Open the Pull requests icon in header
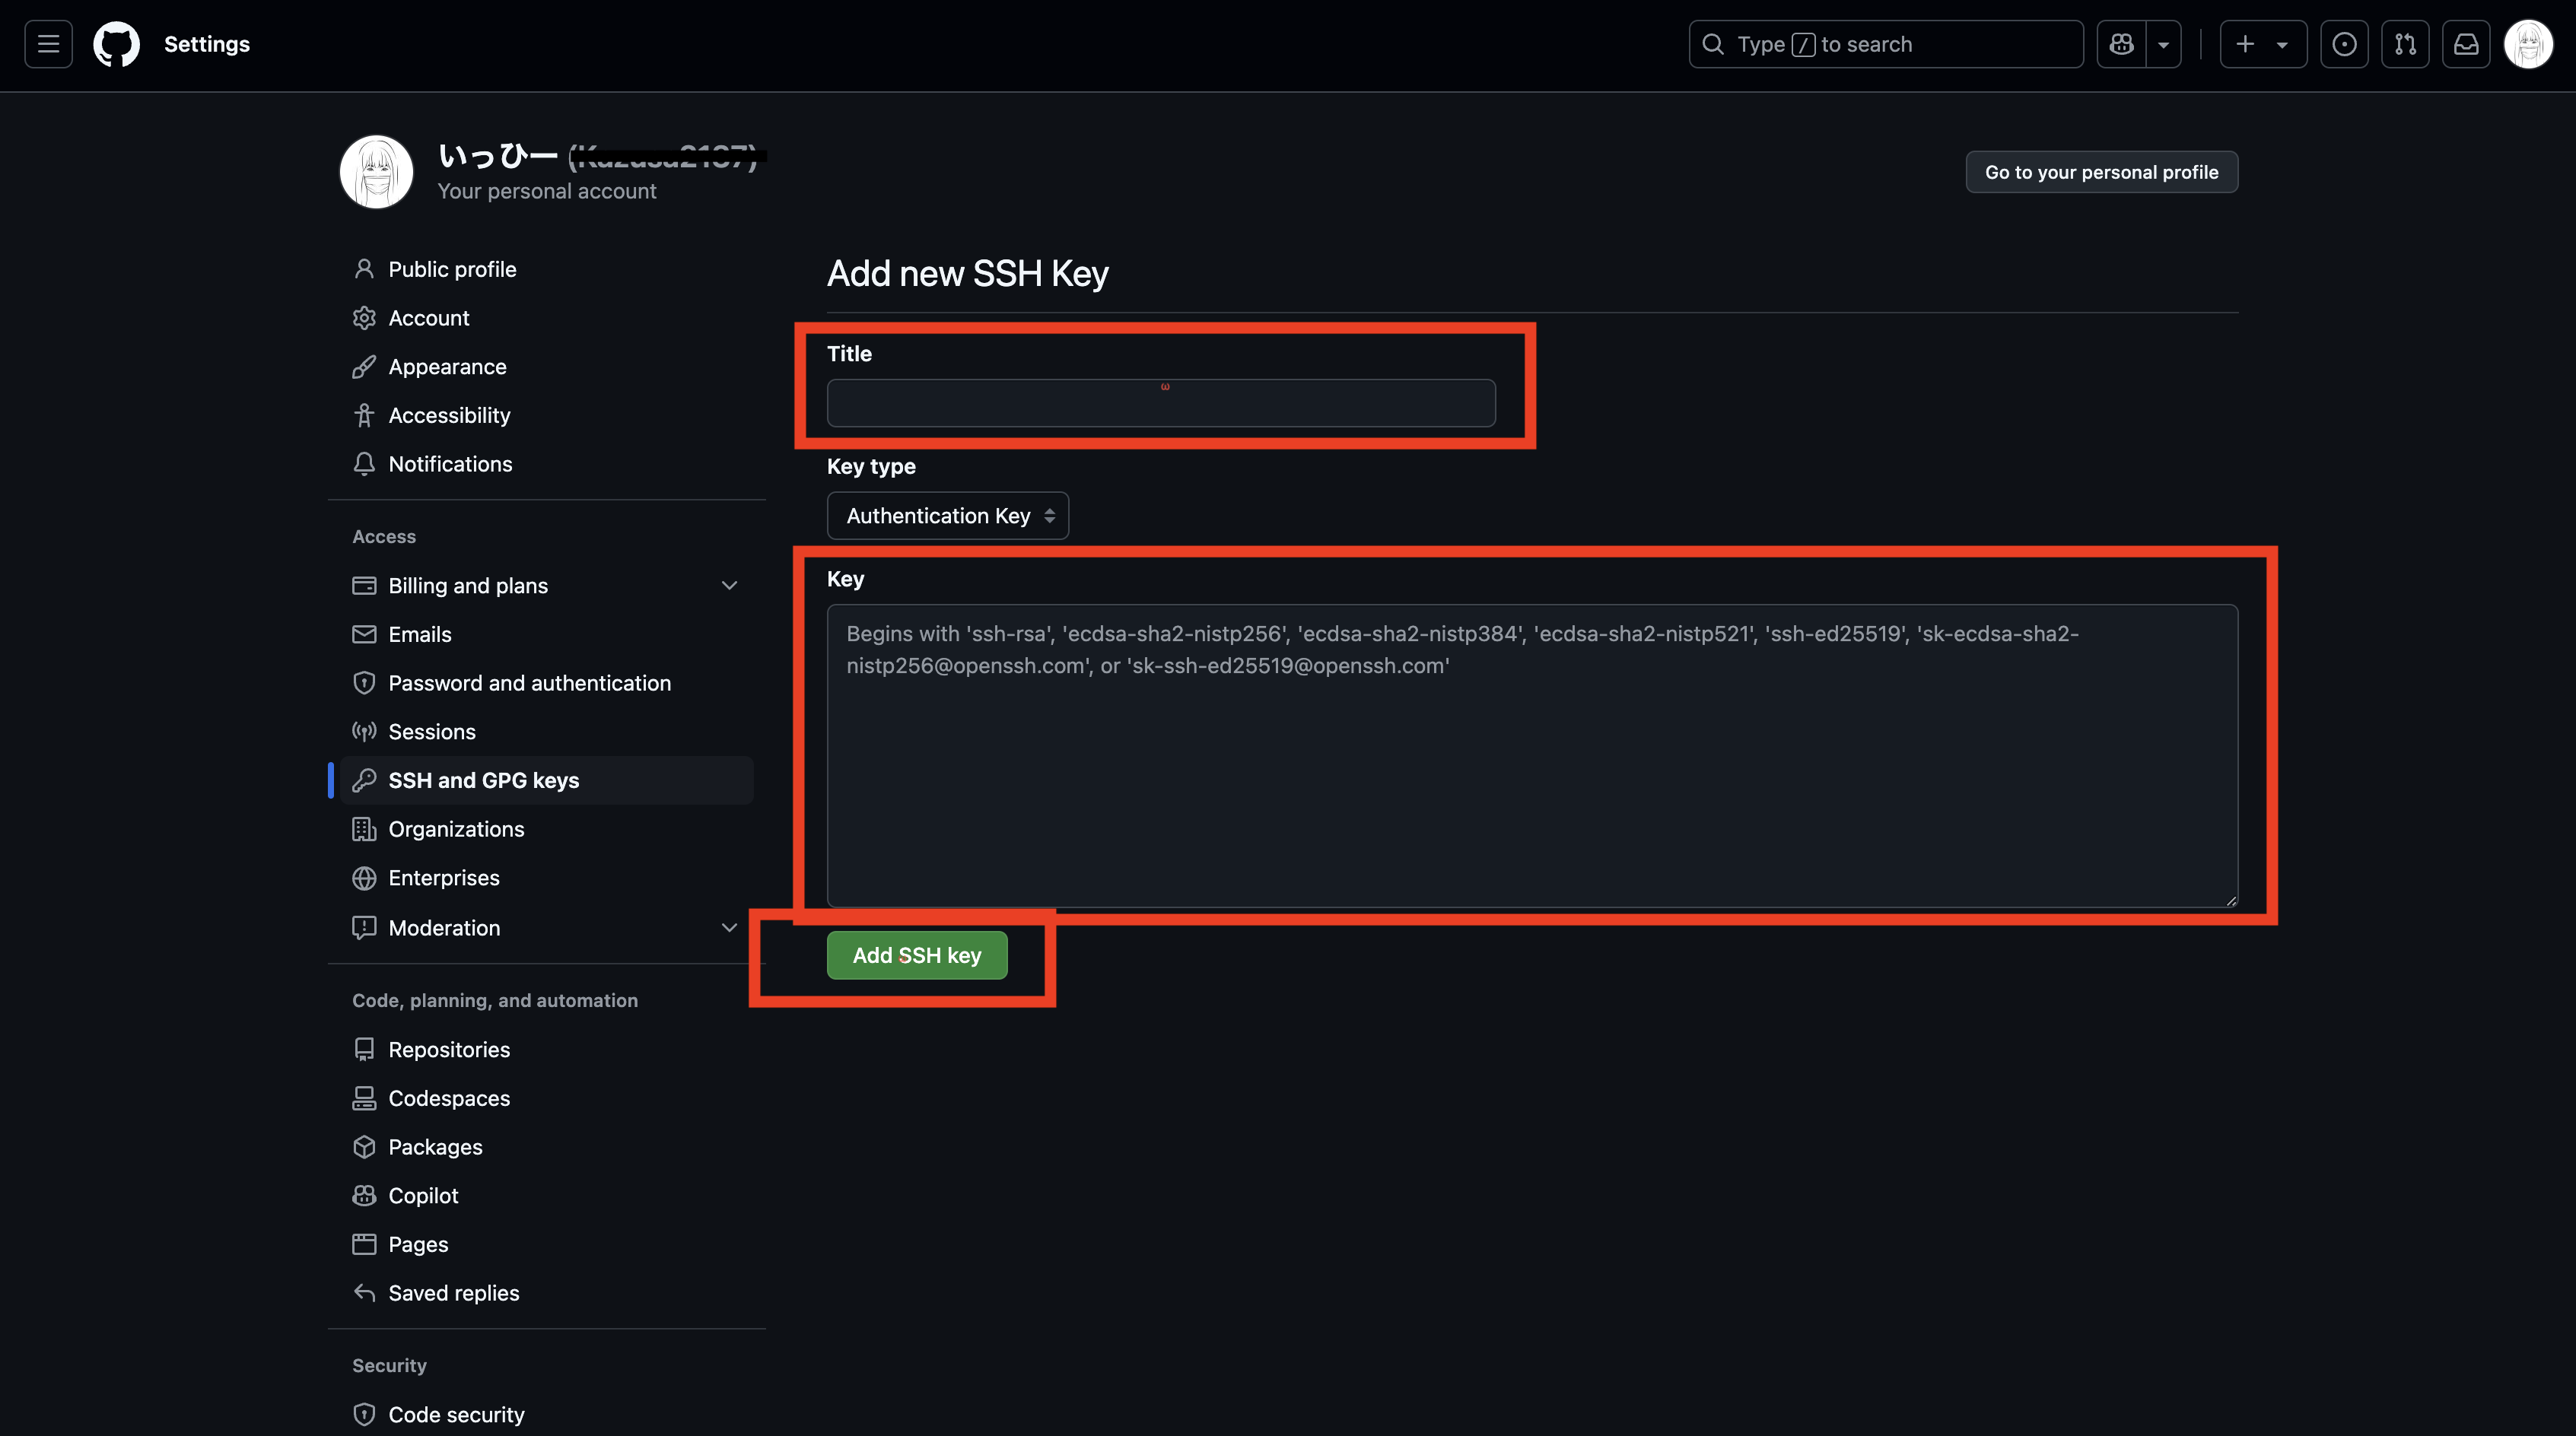Image resolution: width=2576 pixels, height=1436 pixels. 2405,44
